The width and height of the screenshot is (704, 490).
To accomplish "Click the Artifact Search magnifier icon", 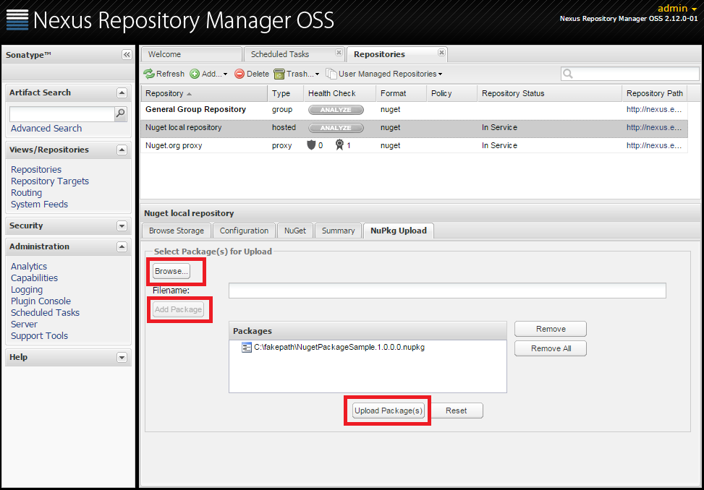I will [x=120, y=113].
